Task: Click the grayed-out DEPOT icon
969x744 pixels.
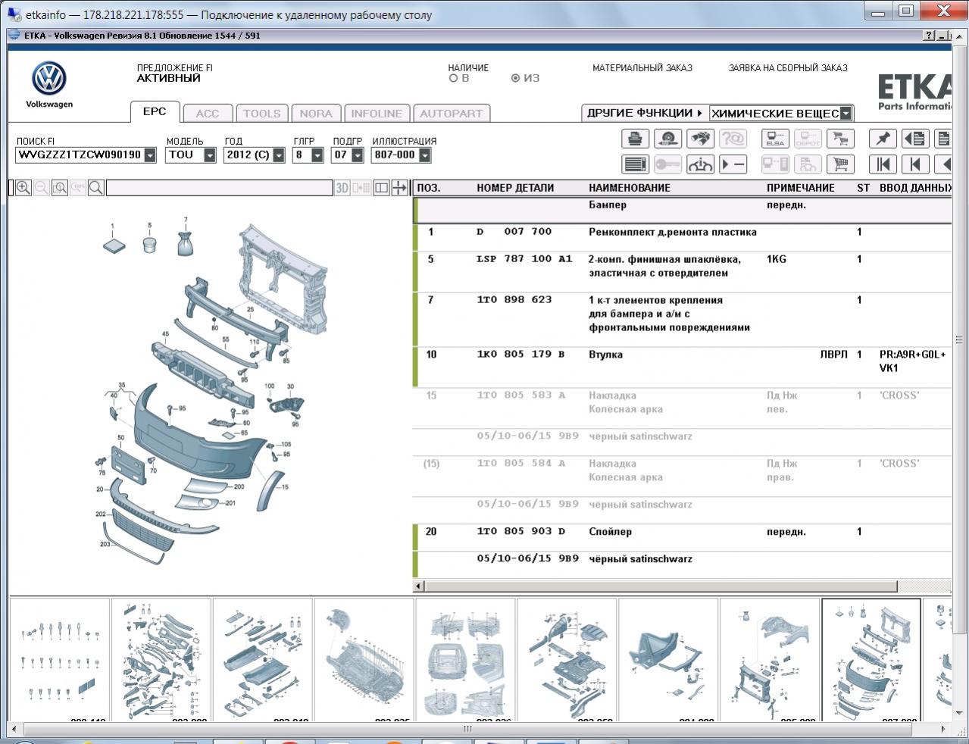Action: (x=808, y=139)
